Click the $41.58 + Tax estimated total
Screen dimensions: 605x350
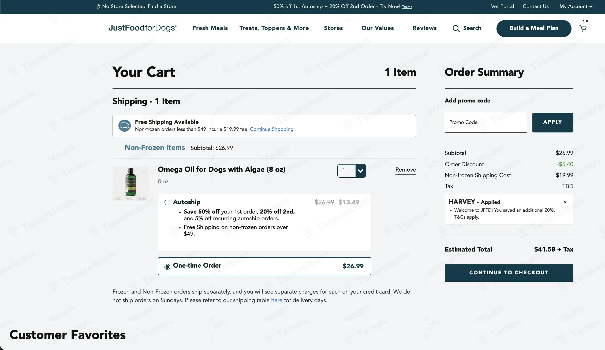point(554,249)
